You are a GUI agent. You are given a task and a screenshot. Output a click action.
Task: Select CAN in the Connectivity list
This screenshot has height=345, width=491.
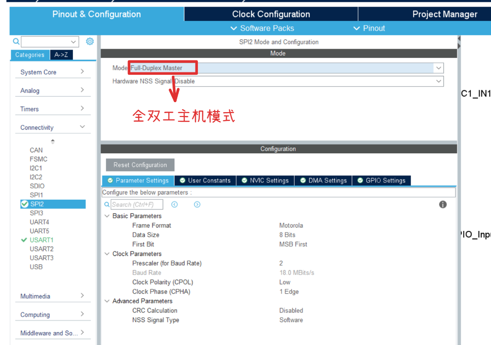[x=36, y=150]
